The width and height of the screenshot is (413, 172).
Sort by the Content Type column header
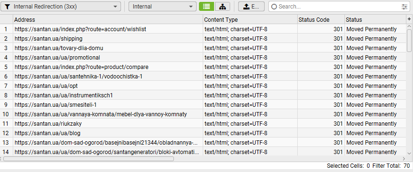(250, 19)
